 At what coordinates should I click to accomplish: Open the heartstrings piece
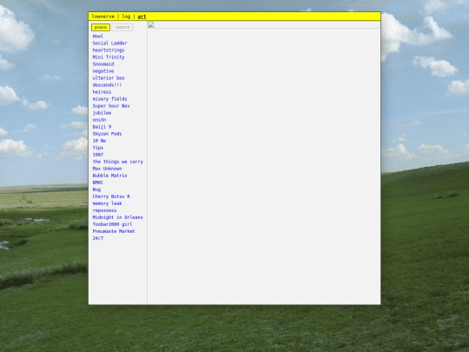click(109, 50)
